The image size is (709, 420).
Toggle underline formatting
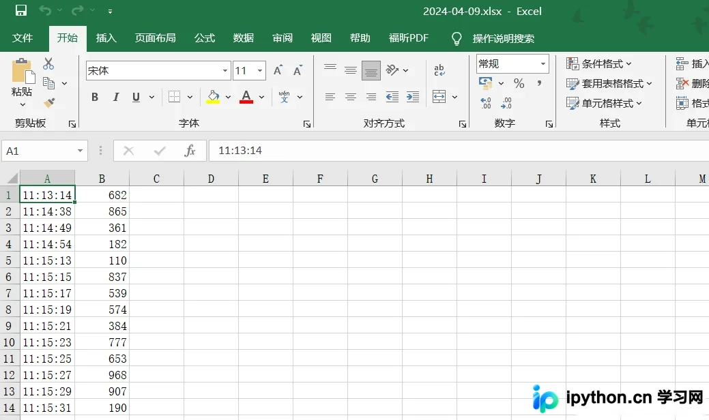tap(136, 97)
